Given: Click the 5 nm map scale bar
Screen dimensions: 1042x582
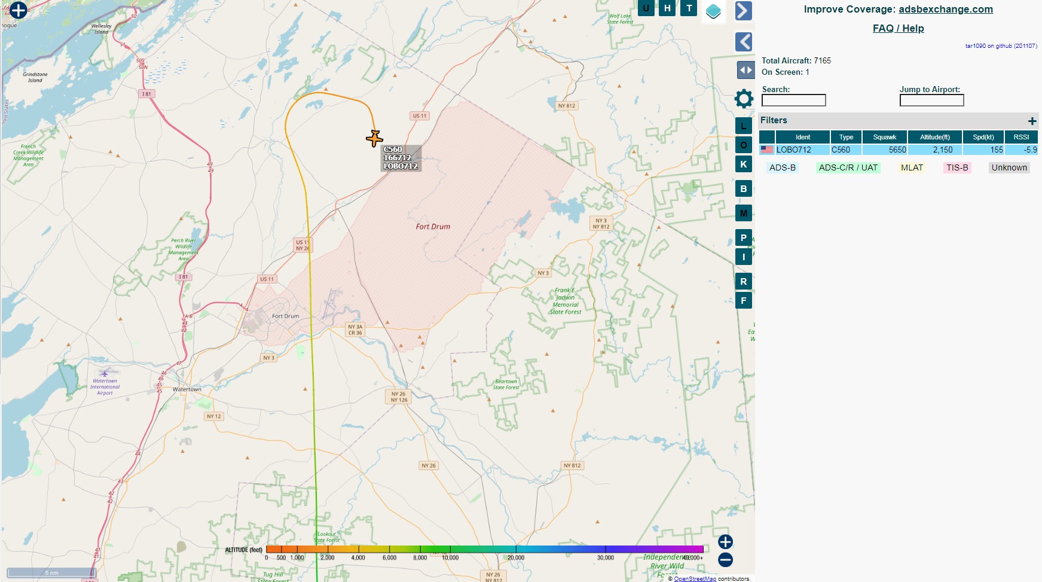Looking at the screenshot, I should tap(51, 572).
